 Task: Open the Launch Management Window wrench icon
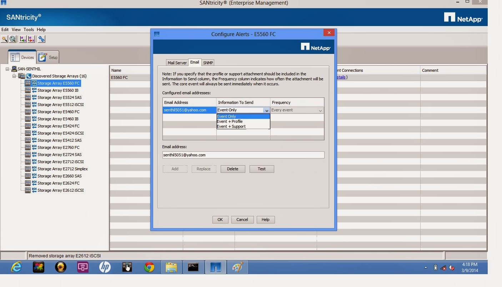pos(42,39)
